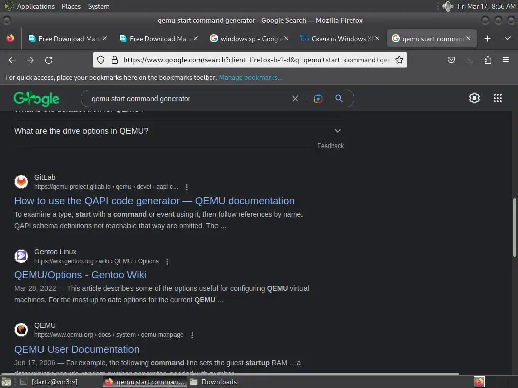
Task: Go forward one page arrow
Action: (30, 60)
